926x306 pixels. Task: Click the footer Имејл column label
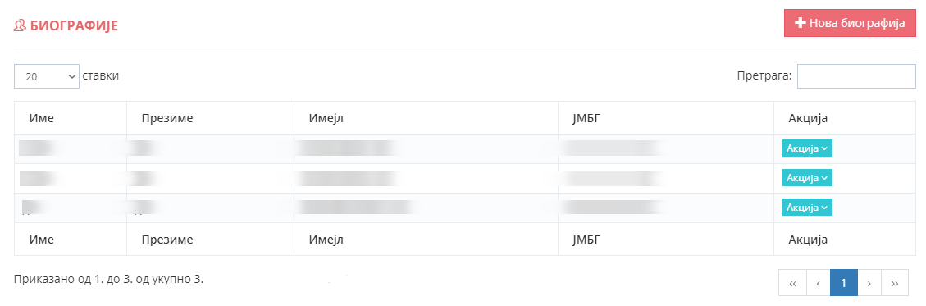click(326, 240)
